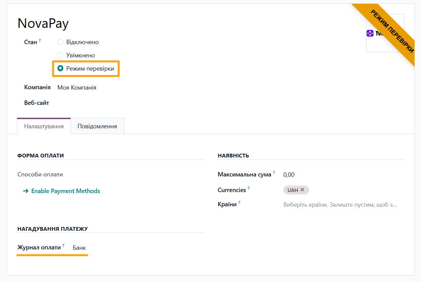Viewport: 421px width, 282px height.
Task: Click the Enable Payment Methods link
Action: [66, 191]
